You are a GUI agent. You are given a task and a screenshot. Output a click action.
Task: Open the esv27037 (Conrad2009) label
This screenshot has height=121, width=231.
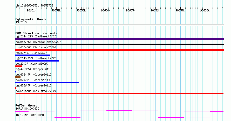(32, 64)
